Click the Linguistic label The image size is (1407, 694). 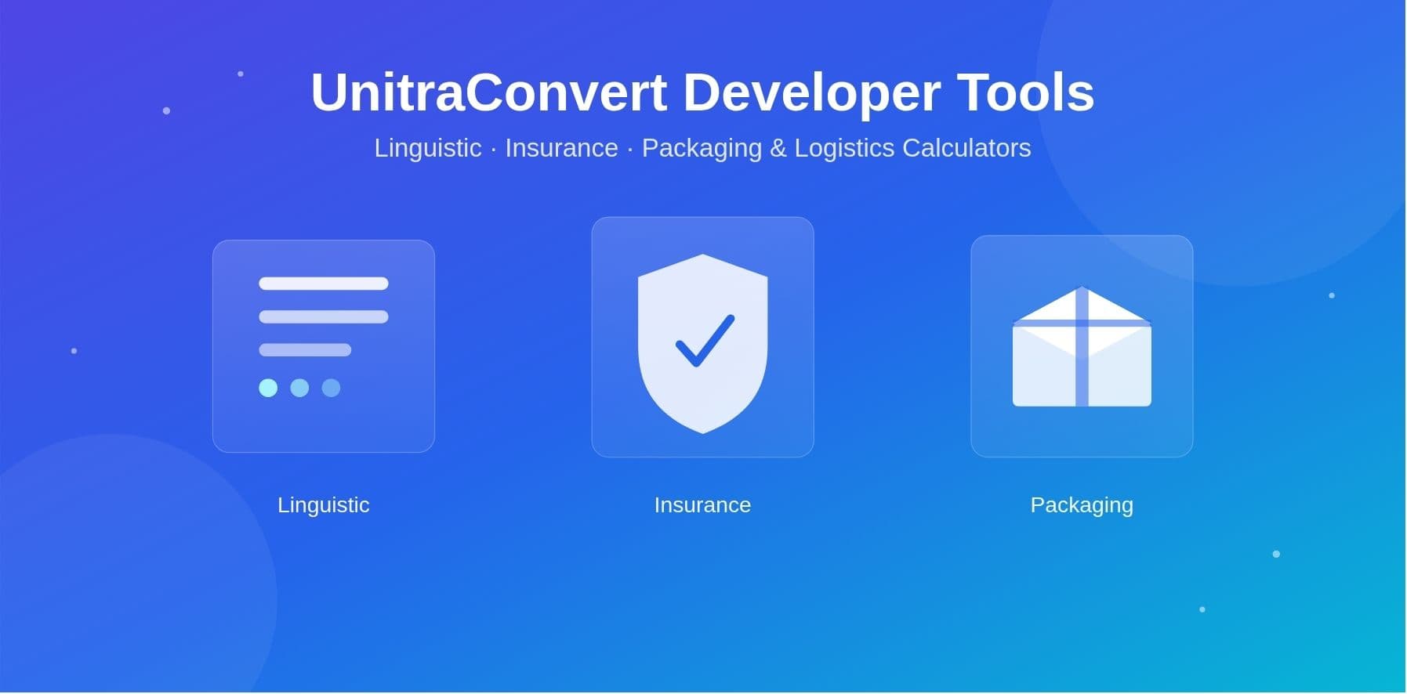(324, 505)
